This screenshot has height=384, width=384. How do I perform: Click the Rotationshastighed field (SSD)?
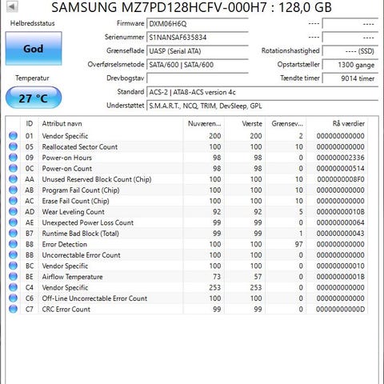[x=350, y=51]
